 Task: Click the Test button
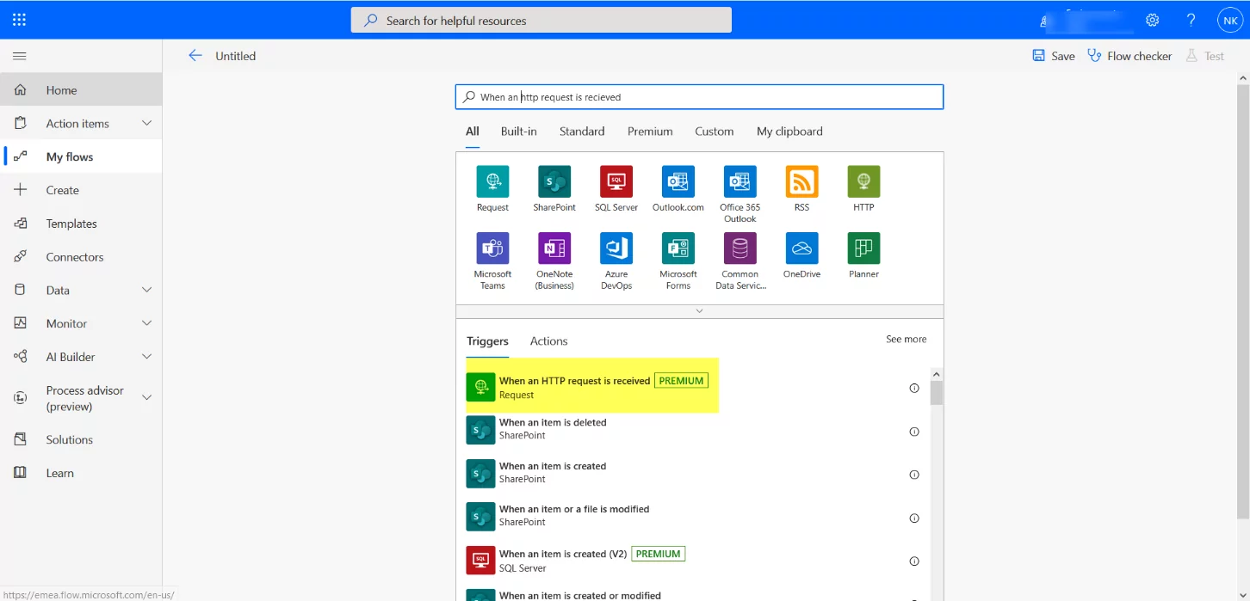pyautogui.click(x=1204, y=56)
